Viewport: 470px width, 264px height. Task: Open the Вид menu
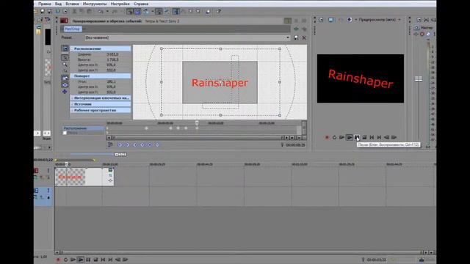click(58, 4)
